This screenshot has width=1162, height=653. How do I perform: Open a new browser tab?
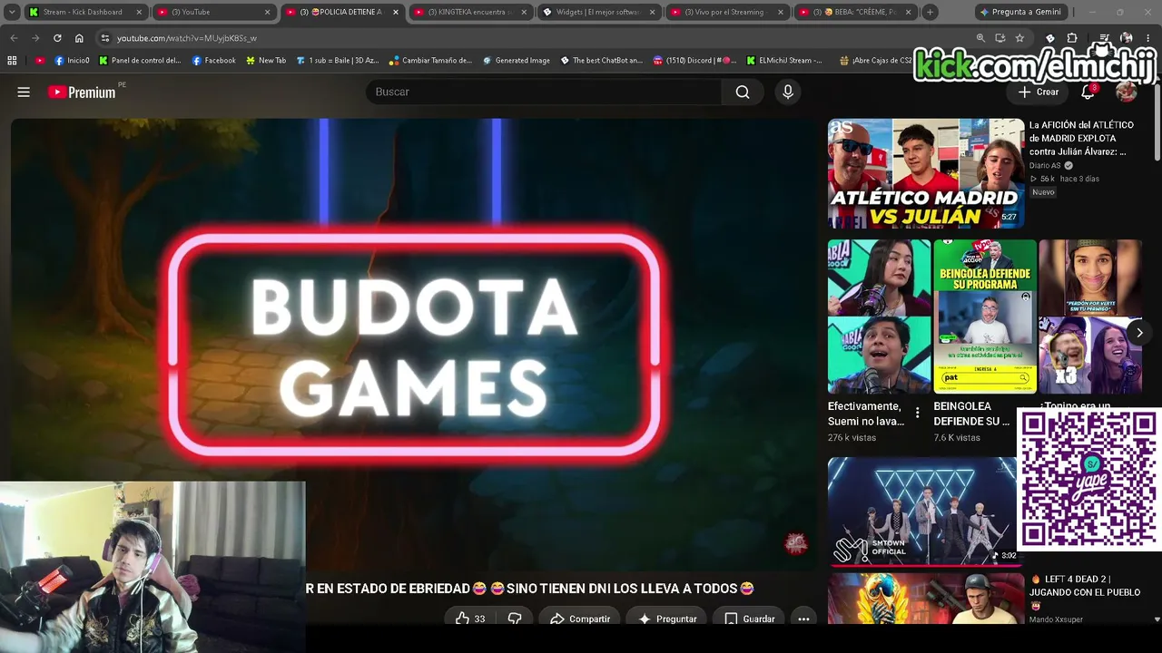pos(930,12)
